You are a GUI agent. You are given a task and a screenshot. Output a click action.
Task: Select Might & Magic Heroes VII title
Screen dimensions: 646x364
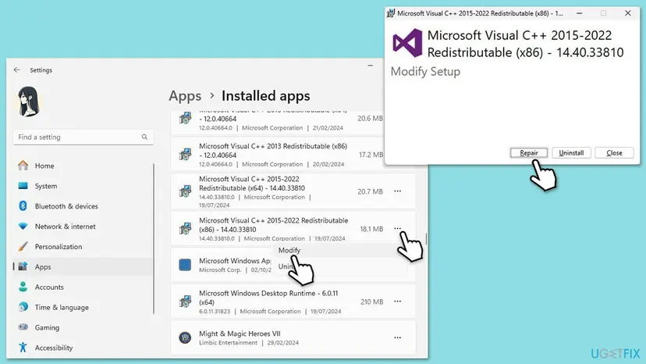tap(240, 334)
